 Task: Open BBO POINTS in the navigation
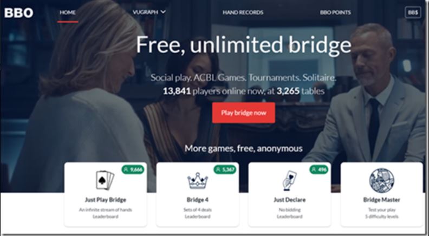point(335,12)
